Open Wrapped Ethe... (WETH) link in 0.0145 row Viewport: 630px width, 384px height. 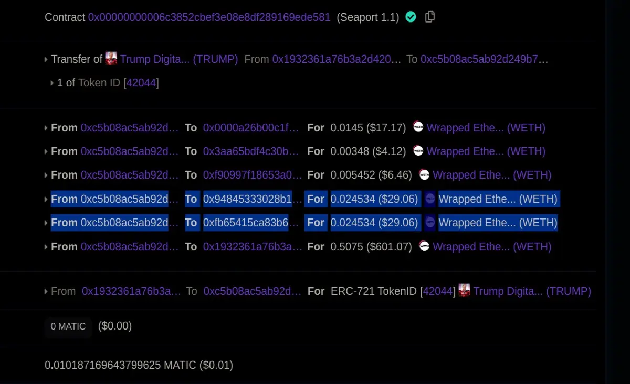point(486,128)
